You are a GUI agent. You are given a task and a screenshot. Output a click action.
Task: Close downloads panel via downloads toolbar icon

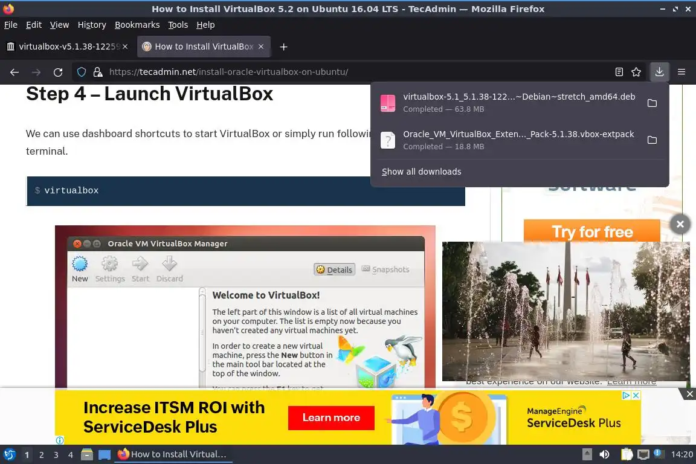point(659,72)
